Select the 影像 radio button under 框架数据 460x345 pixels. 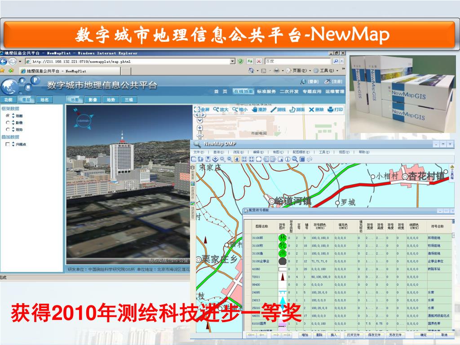[8, 123]
